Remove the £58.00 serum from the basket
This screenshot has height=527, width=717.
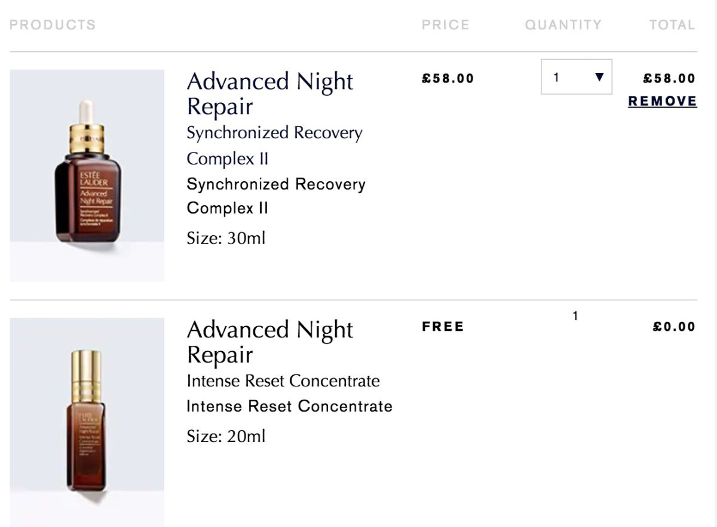[662, 101]
